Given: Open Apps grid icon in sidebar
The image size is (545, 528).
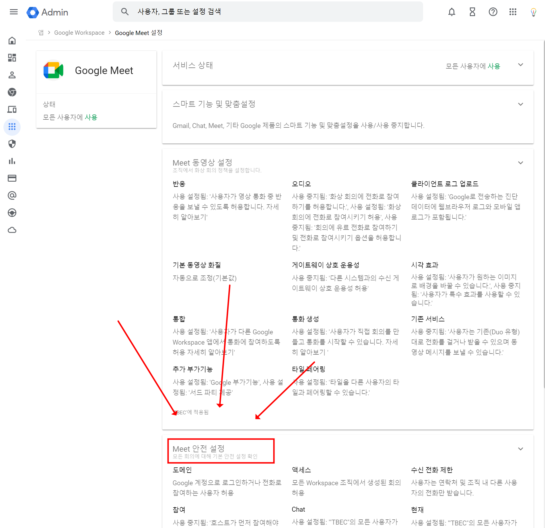Looking at the screenshot, I should (x=12, y=127).
